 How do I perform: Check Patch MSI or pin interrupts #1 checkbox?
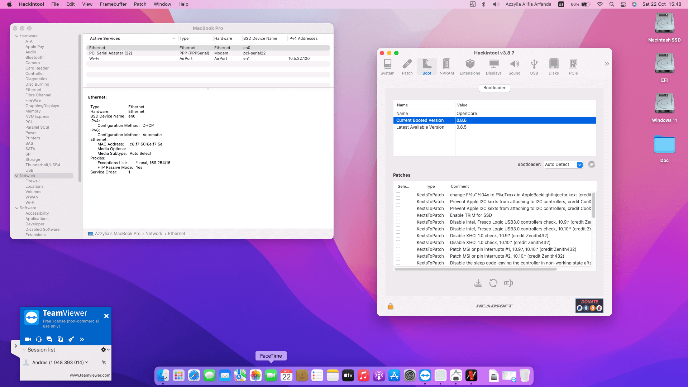[x=398, y=249]
